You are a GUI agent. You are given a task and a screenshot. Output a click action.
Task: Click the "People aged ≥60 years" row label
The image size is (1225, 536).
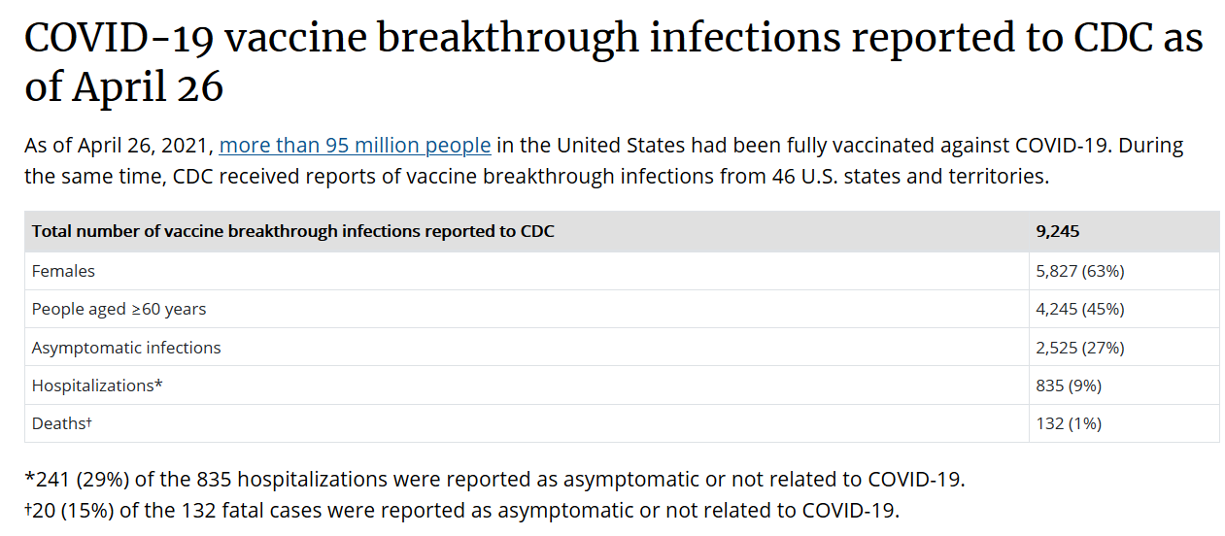119,309
